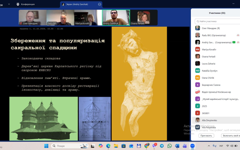The width and height of the screenshot is (240, 150).
Task: Open Outlook from the taskbar
Action: (131, 146)
